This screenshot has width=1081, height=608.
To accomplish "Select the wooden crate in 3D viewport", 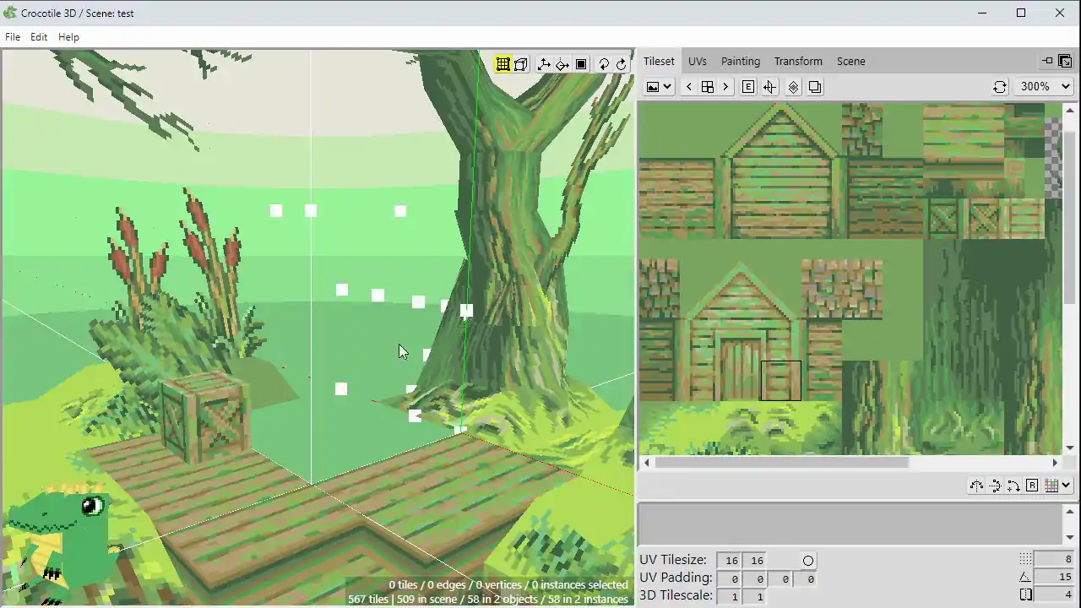I will click(204, 418).
